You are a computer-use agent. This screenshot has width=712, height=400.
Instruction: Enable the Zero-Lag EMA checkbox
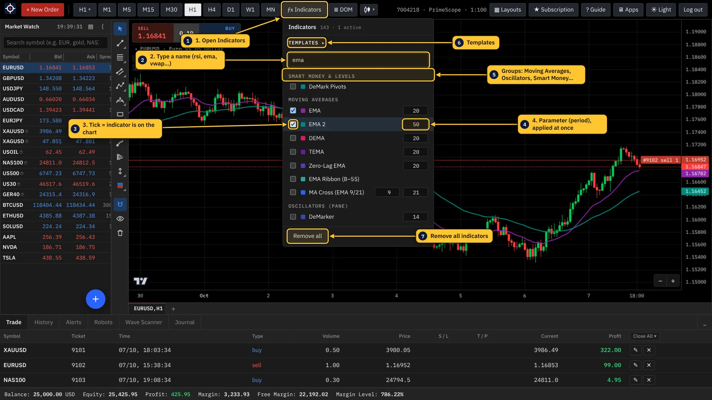(x=293, y=166)
